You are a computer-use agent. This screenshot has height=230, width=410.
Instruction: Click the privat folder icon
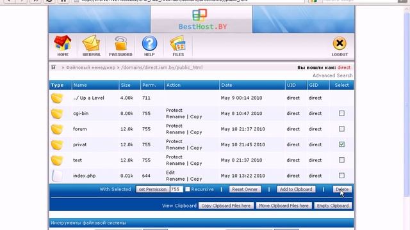57,145
